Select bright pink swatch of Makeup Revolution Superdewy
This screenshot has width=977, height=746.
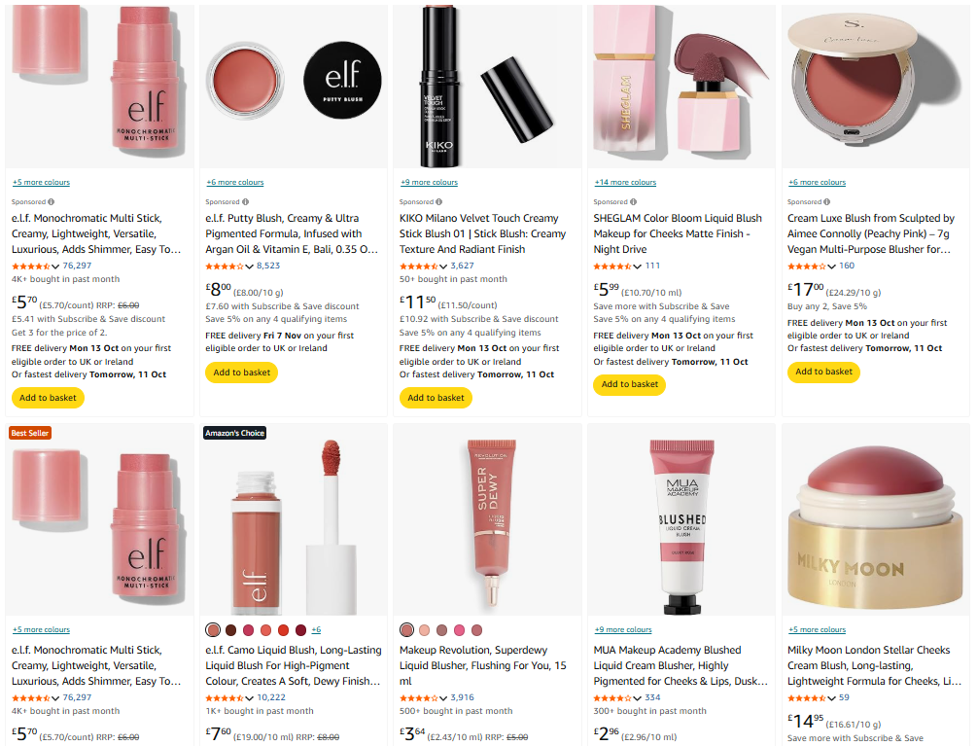coord(459,630)
